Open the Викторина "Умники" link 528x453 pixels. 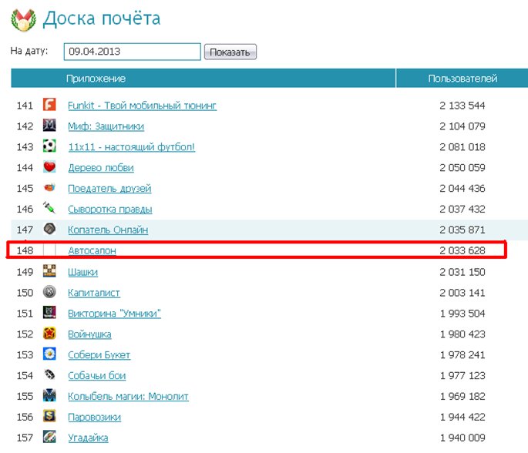[x=115, y=314]
